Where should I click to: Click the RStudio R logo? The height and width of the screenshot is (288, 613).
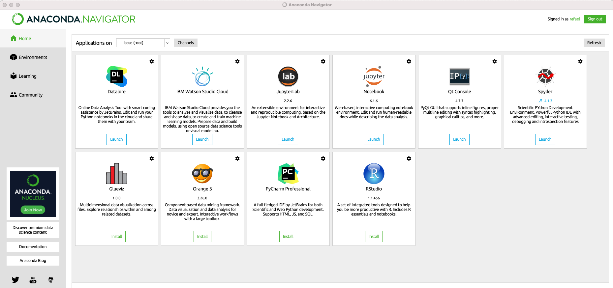tap(374, 174)
